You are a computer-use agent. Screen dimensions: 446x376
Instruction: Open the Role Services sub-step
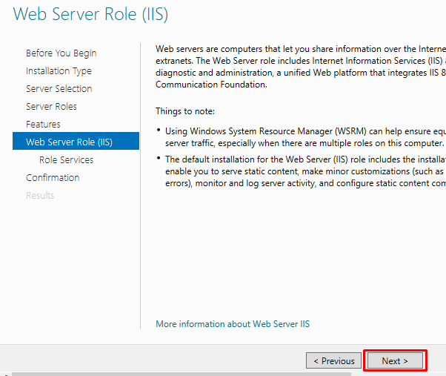pos(66,159)
